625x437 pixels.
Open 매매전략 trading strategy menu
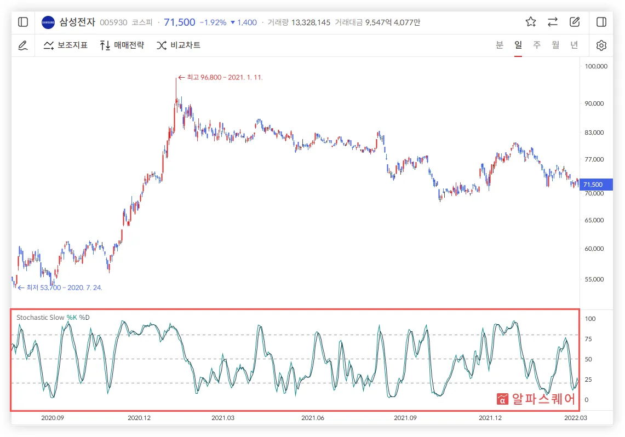coord(122,45)
